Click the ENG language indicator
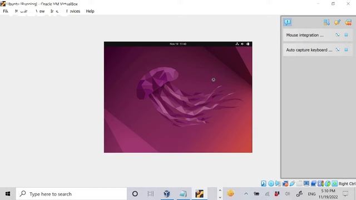 point(311,194)
